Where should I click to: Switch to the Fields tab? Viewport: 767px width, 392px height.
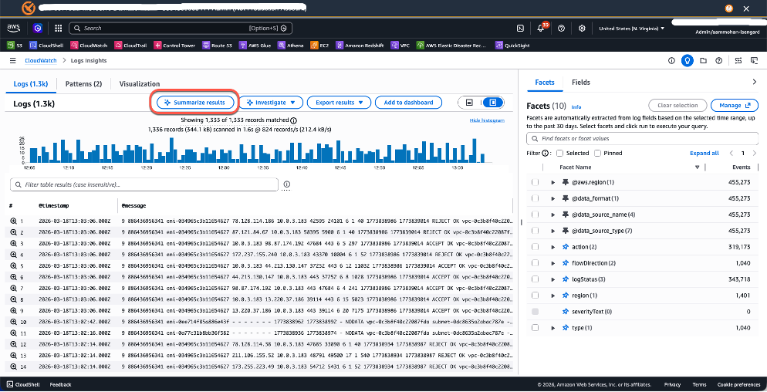tap(580, 83)
